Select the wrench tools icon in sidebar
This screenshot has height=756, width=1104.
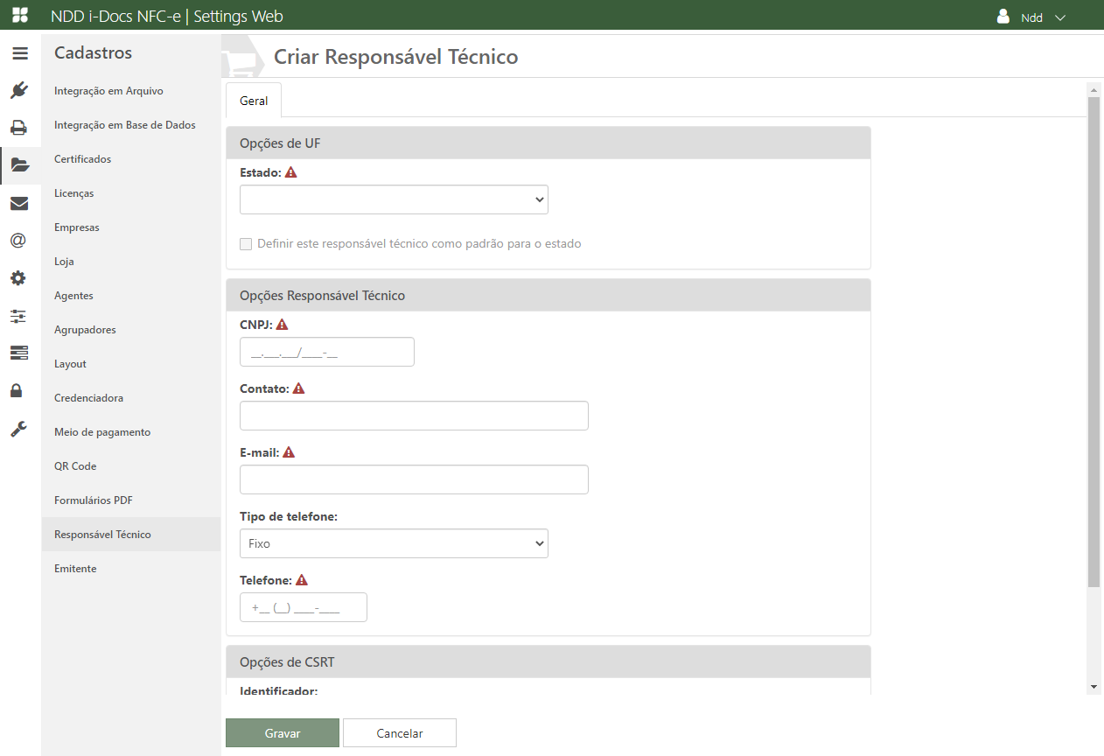pos(19,428)
